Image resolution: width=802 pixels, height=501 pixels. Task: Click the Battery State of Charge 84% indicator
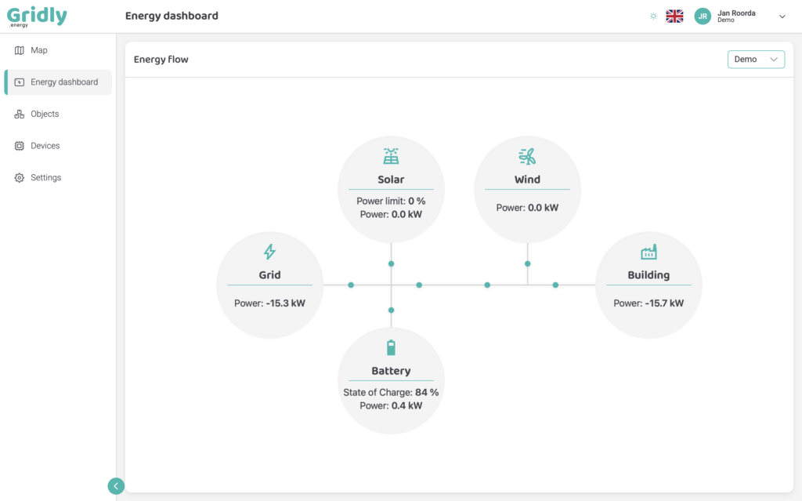coord(392,392)
